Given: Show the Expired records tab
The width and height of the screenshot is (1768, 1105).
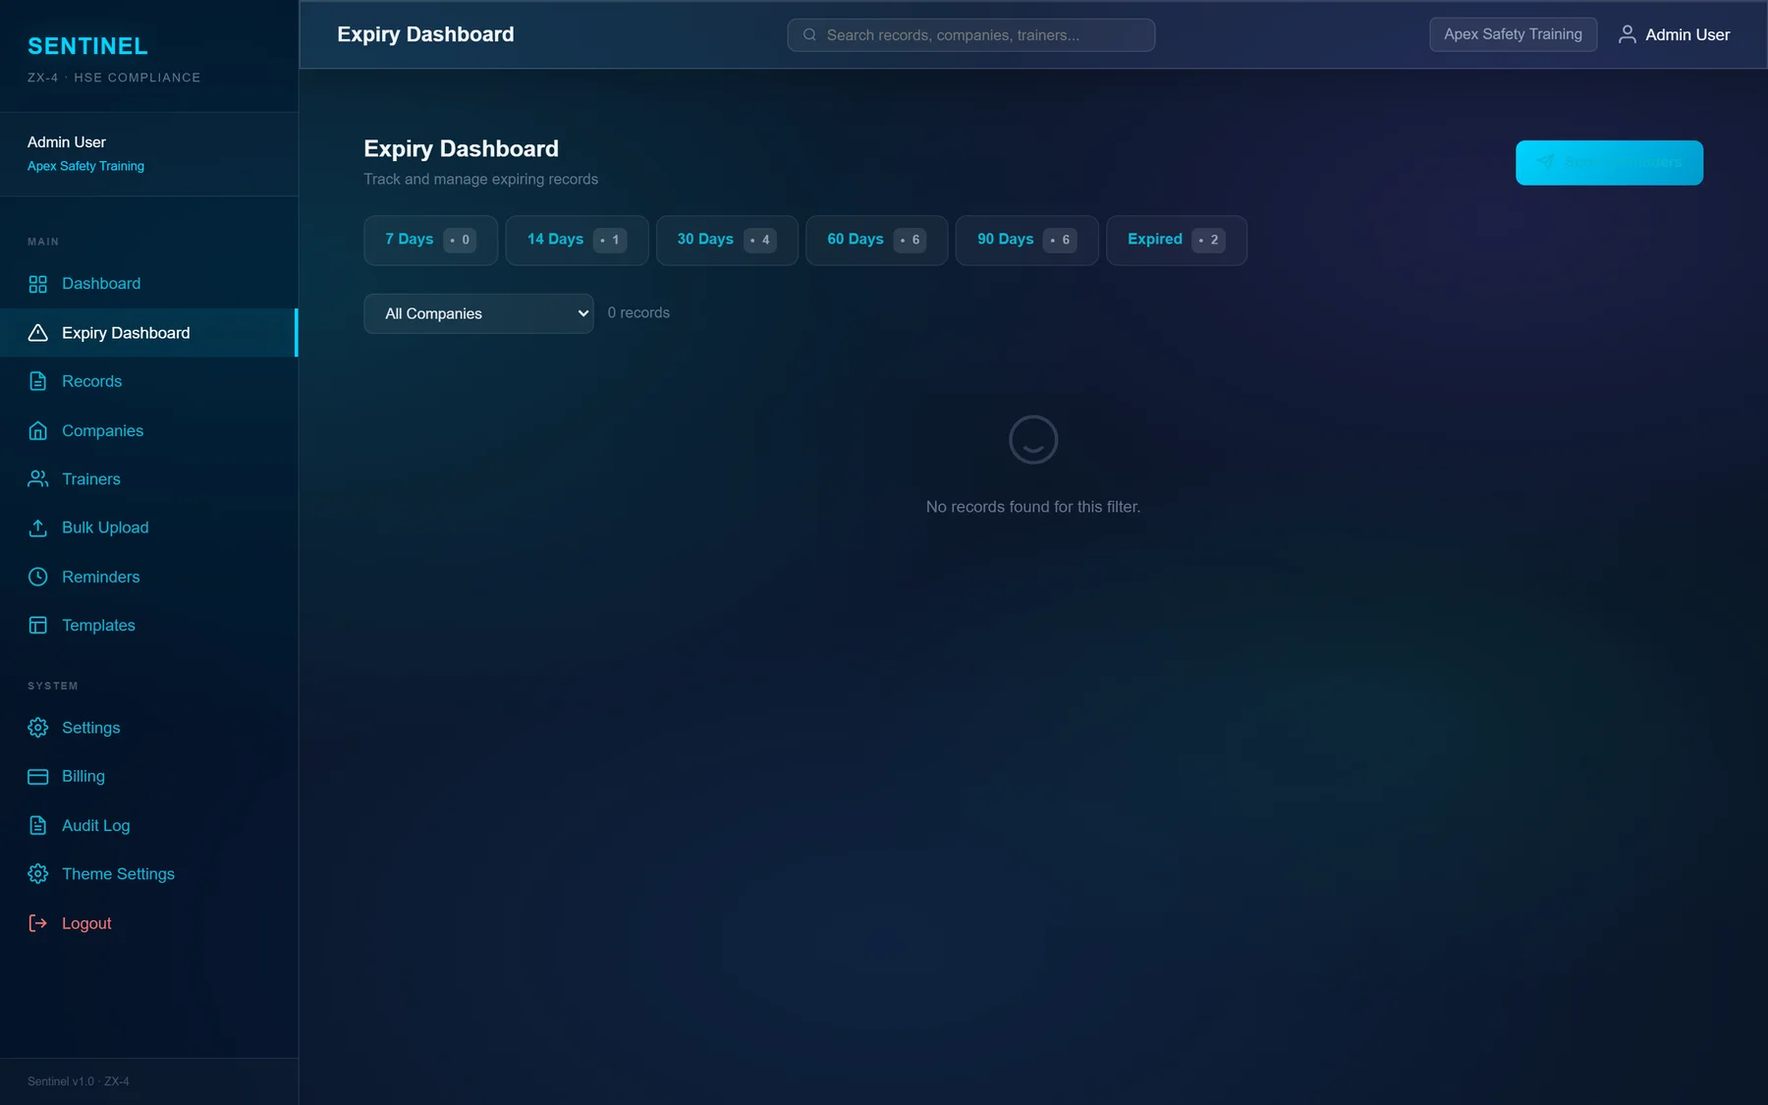Looking at the screenshot, I should [x=1176, y=240].
